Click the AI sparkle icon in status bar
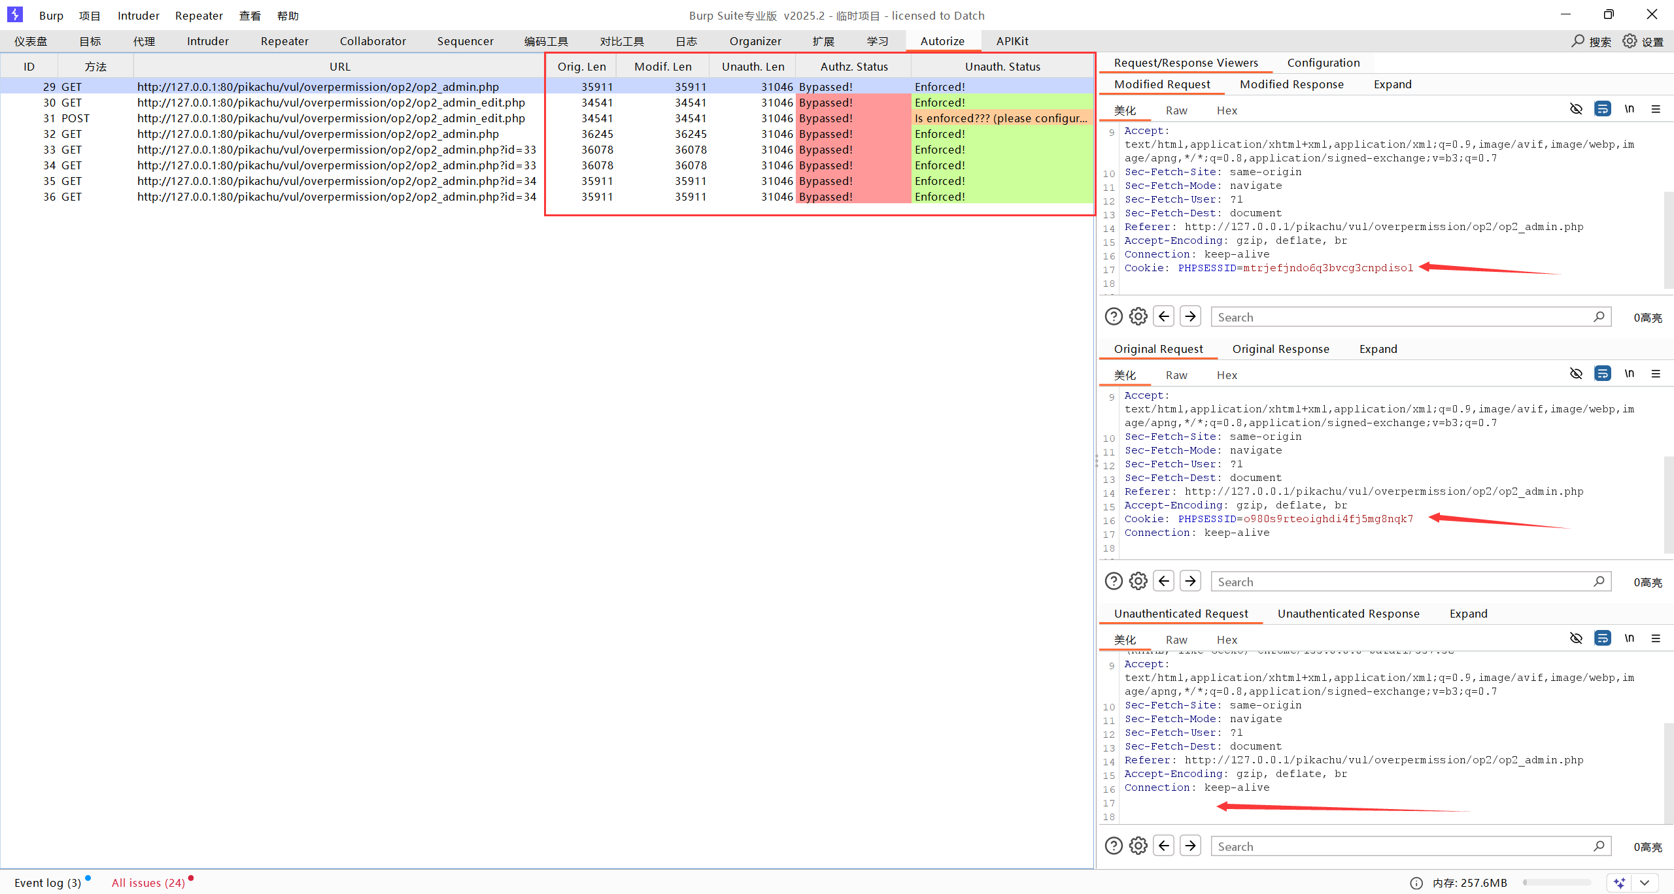The height and width of the screenshot is (894, 1674). (x=1620, y=883)
